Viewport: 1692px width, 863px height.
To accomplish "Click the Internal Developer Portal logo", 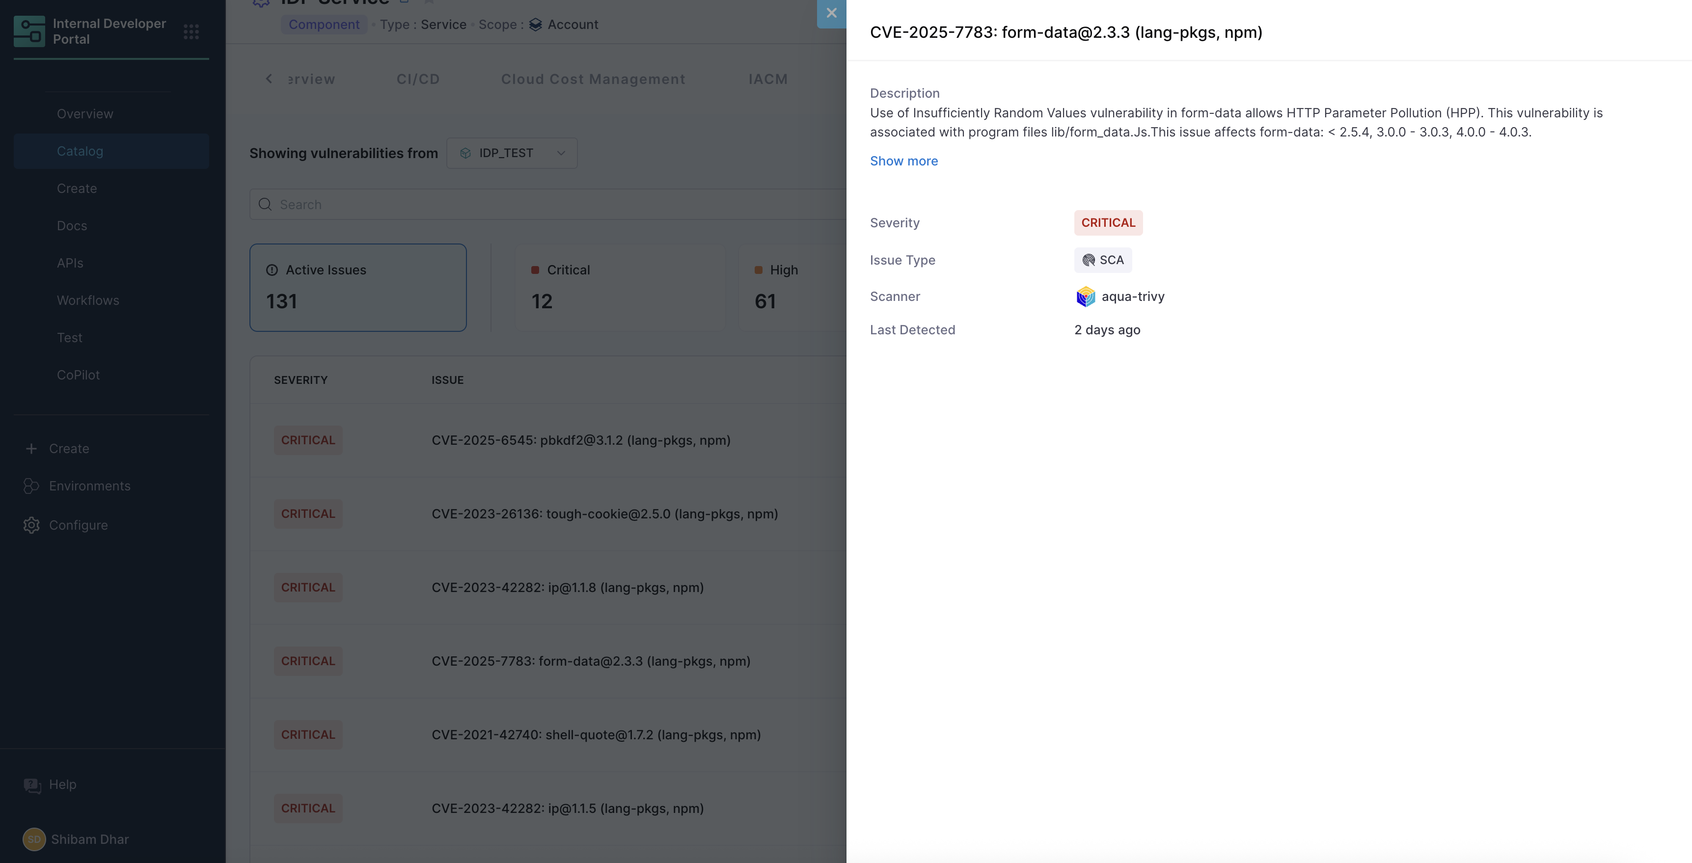I will [x=29, y=31].
